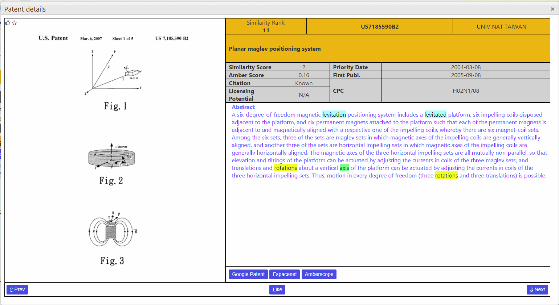Click the star favorite icon above patent drawing

coord(15,23)
